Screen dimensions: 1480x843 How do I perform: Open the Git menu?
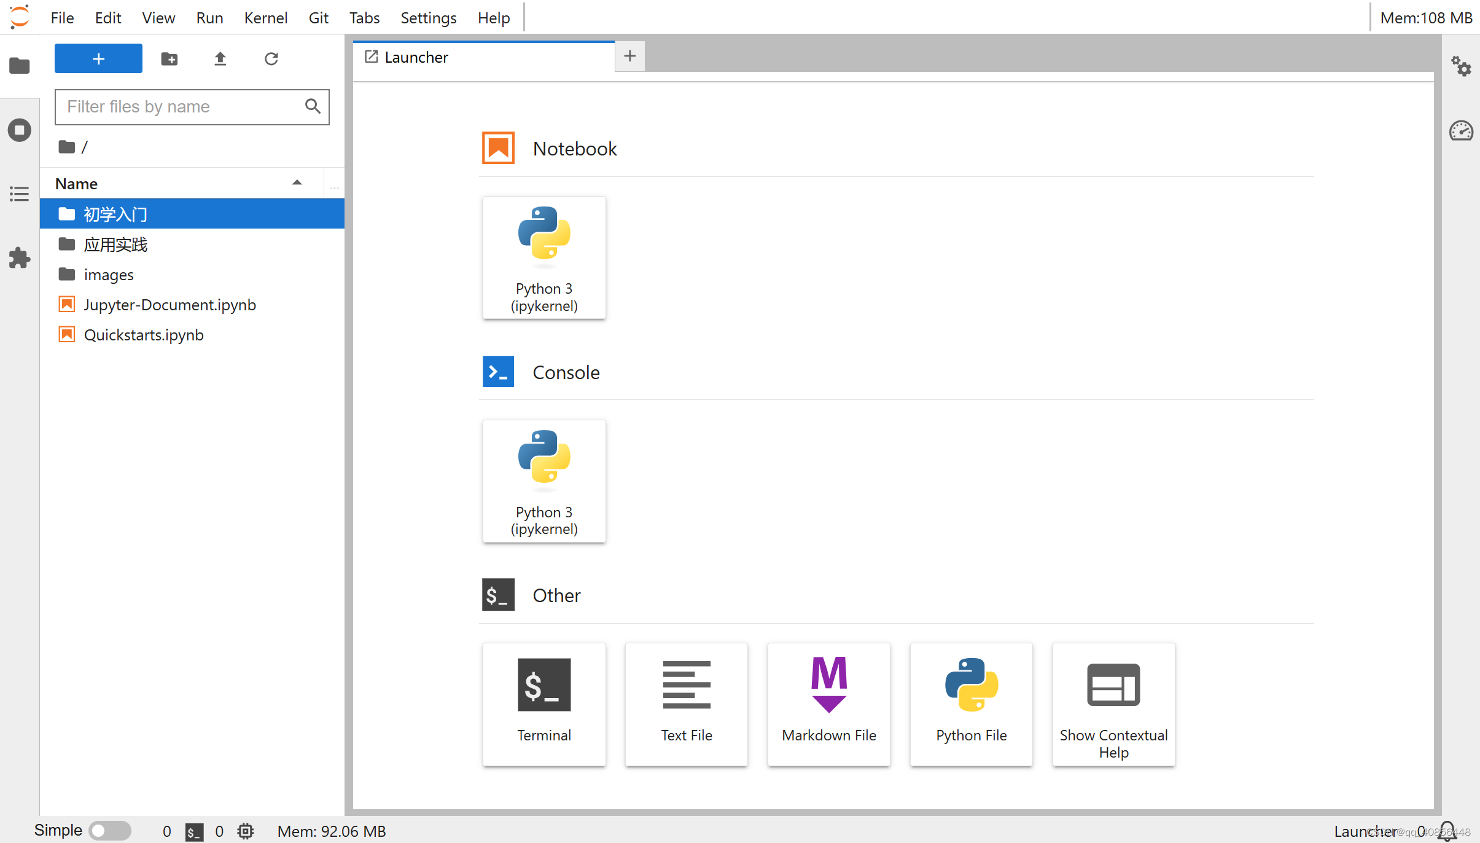[318, 18]
